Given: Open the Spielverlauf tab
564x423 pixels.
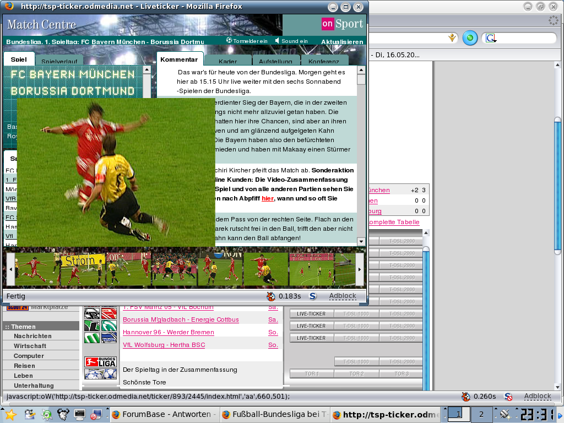Looking at the screenshot, I should point(59,61).
